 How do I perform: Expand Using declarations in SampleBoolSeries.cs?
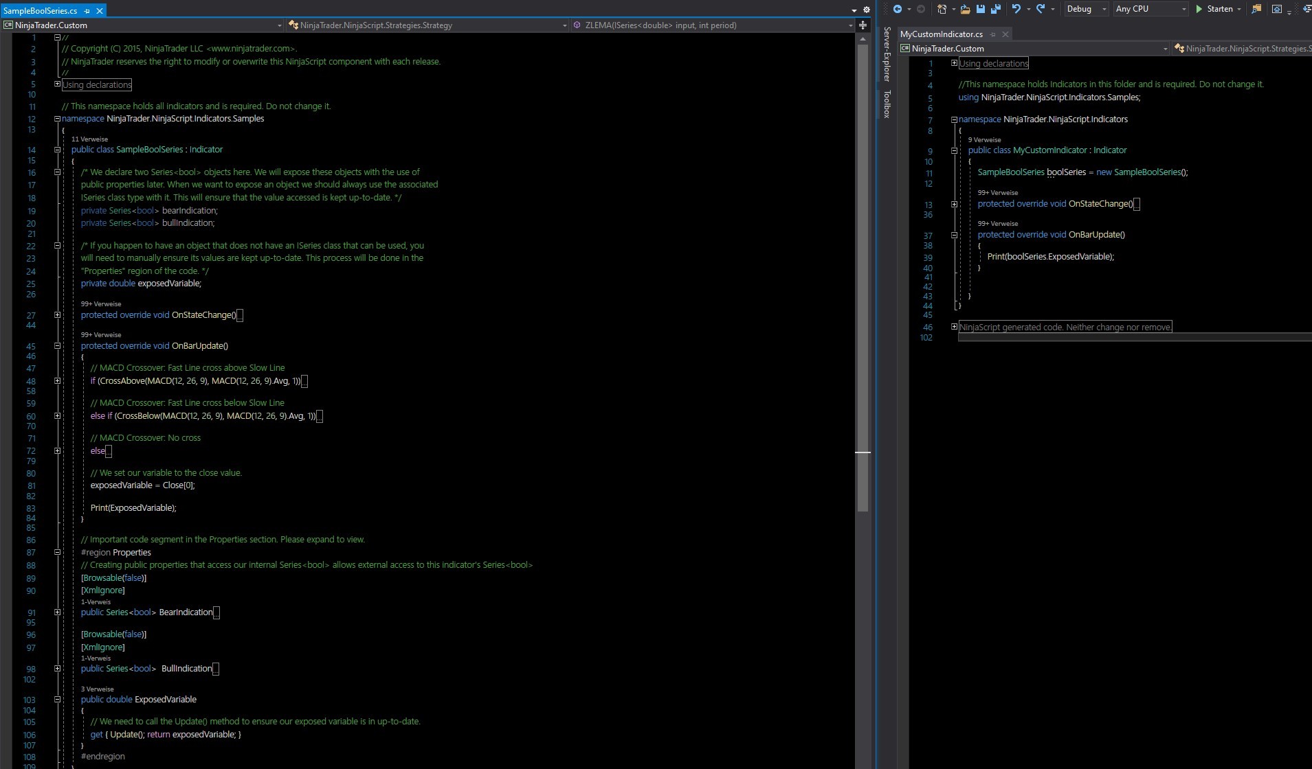[58, 84]
